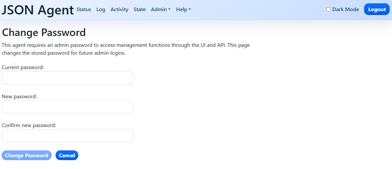Image resolution: width=392 pixels, height=169 pixels.
Task: Click the admin password description paragraph
Action: pyautogui.click(x=126, y=49)
